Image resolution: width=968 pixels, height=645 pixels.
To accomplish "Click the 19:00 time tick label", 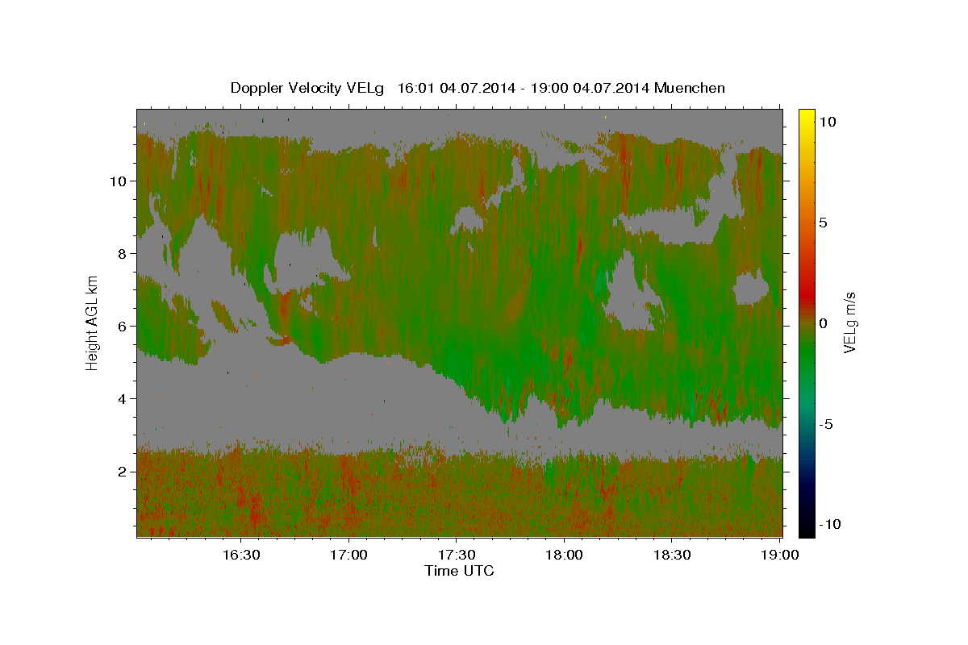I will click(781, 556).
